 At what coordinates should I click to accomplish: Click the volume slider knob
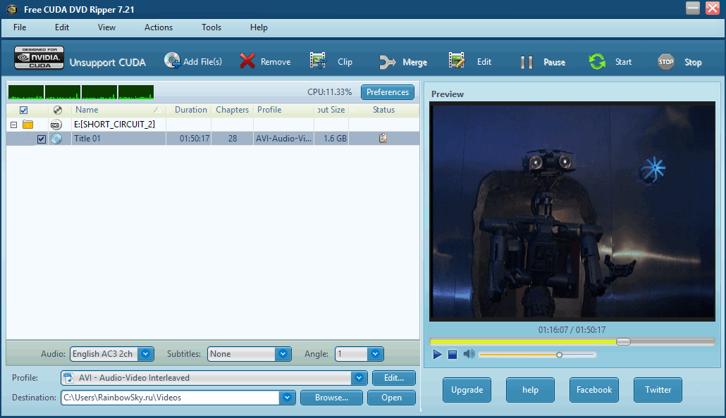(x=560, y=355)
